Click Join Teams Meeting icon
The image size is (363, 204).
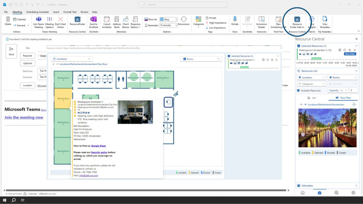pyautogui.click(x=38, y=21)
